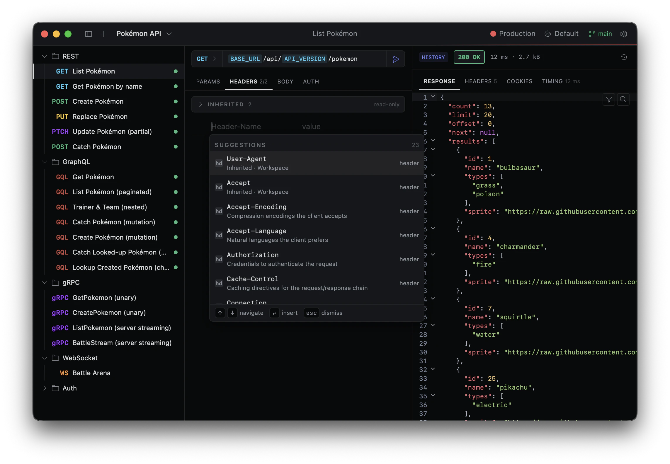Switch to the Params tab

pos(208,81)
